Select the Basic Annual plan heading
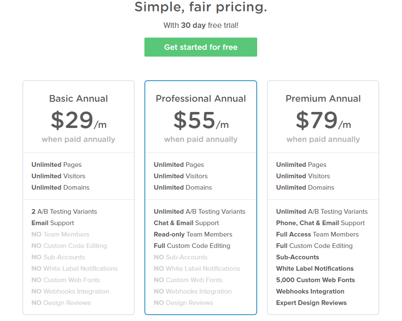The height and width of the screenshot is (321, 402). [x=79, y=99]
